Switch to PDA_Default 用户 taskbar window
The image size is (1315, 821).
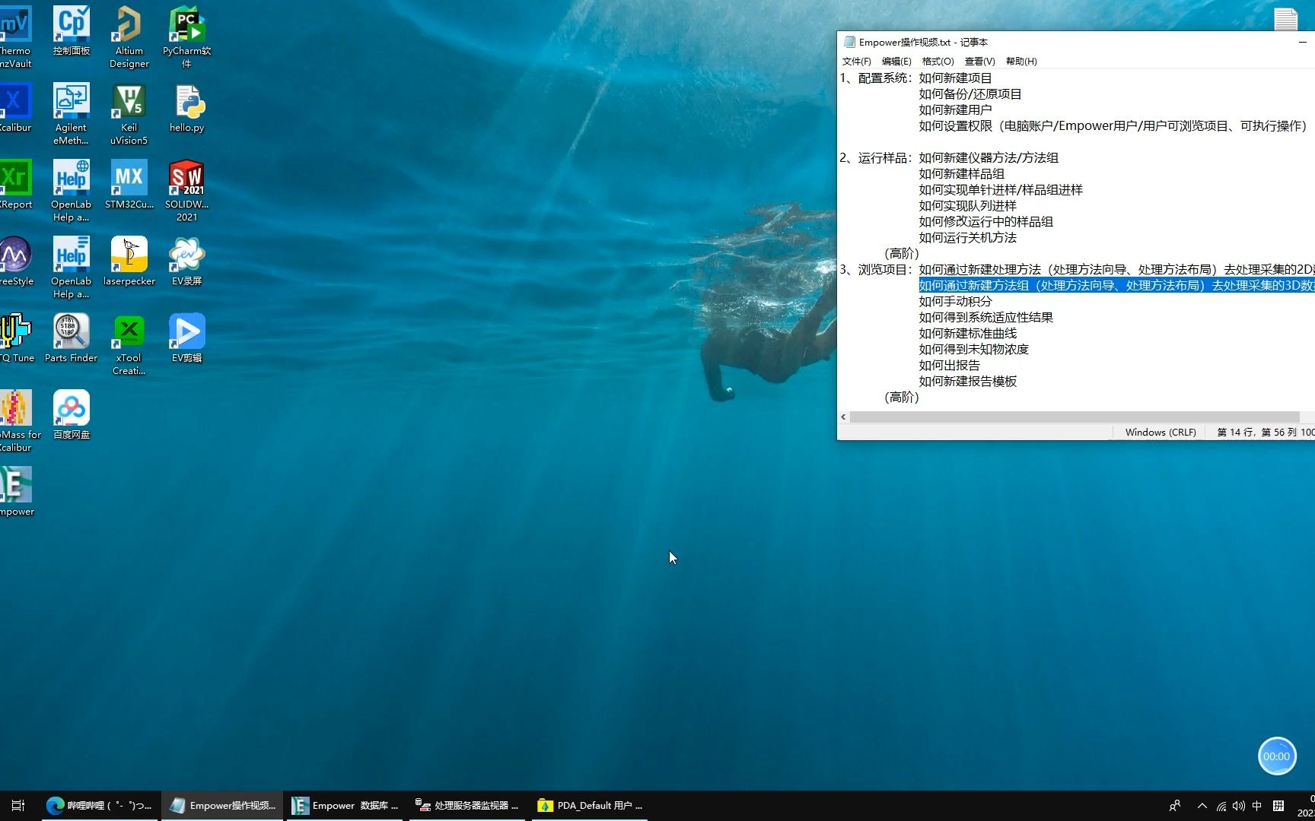click(590, 806)
